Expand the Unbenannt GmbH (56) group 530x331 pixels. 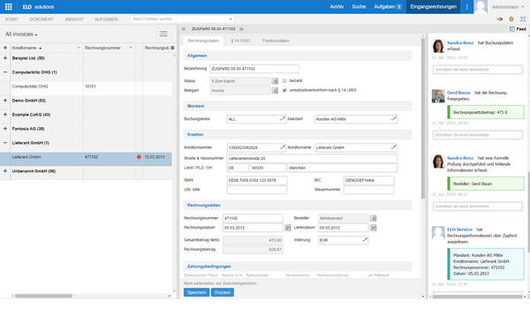[x=5, y=171]
